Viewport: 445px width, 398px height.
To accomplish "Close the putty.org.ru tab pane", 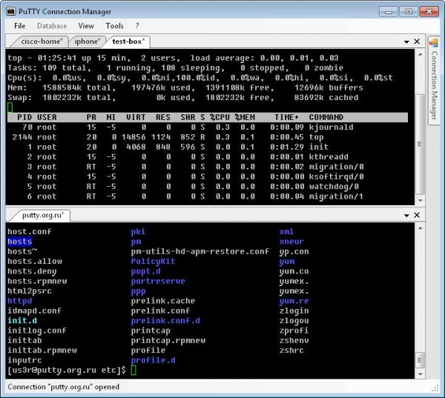I will (x=417, y=215).
